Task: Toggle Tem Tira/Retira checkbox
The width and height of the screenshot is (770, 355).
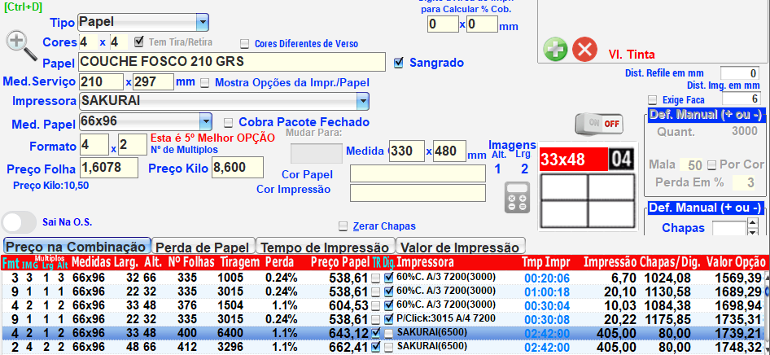Action: [x=139, y=42]
